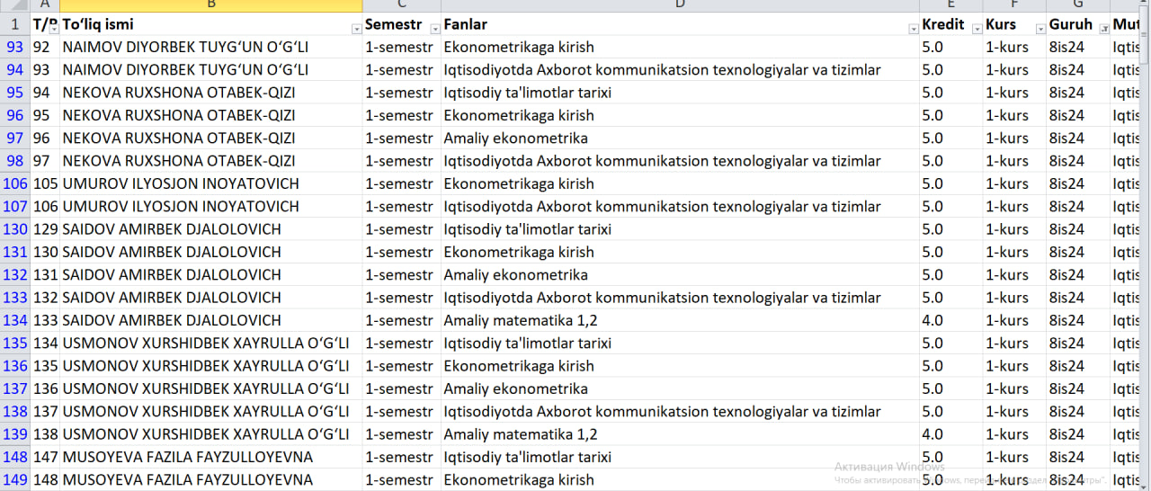Open the Kurs column filter dropdown
1151x491 pixels.
(x=1040, y=29)
